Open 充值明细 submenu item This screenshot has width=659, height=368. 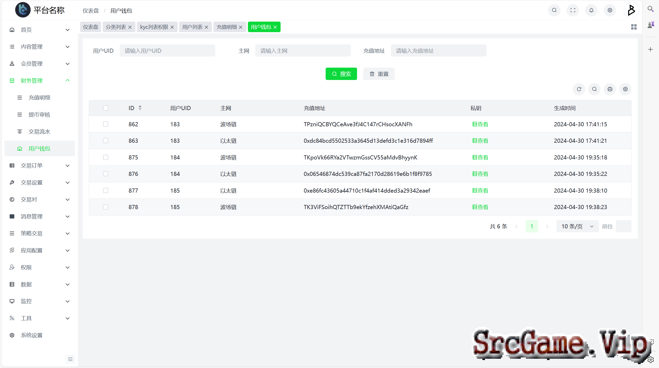tap(40, 98)
